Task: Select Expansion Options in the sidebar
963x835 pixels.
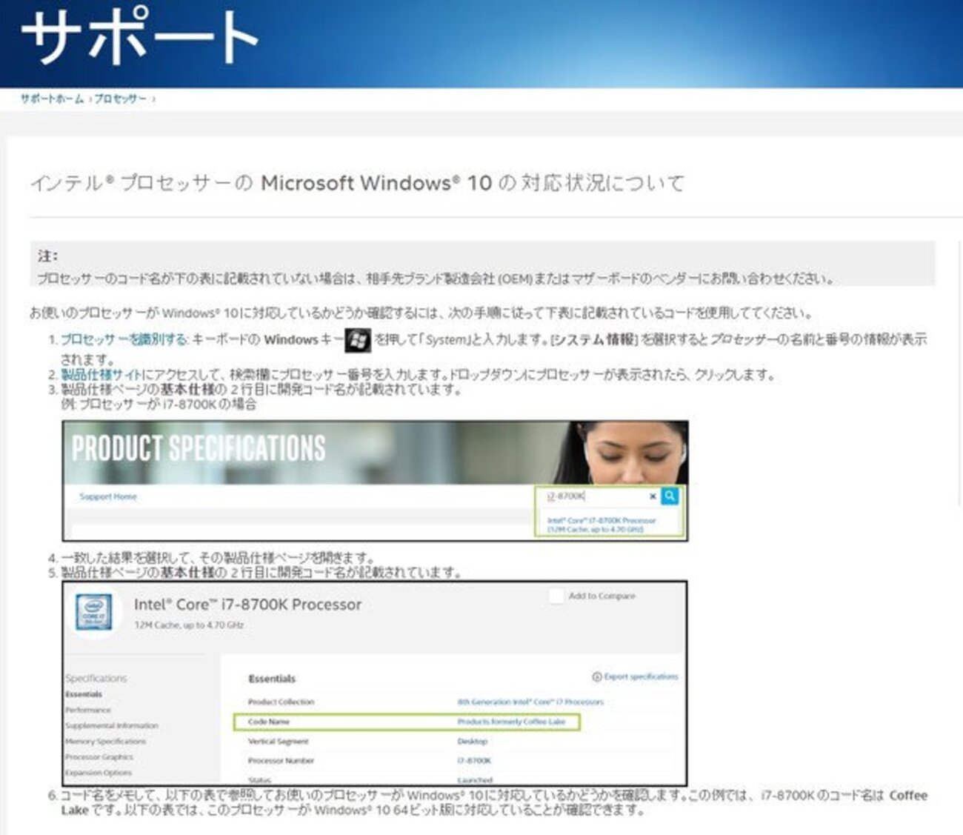Action: pyautogui.click(x=99, y=772)
